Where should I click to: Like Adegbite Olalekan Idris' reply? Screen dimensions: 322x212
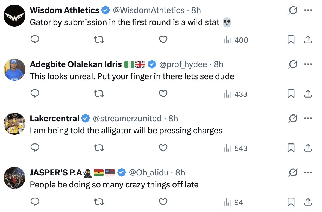[163, 94]
